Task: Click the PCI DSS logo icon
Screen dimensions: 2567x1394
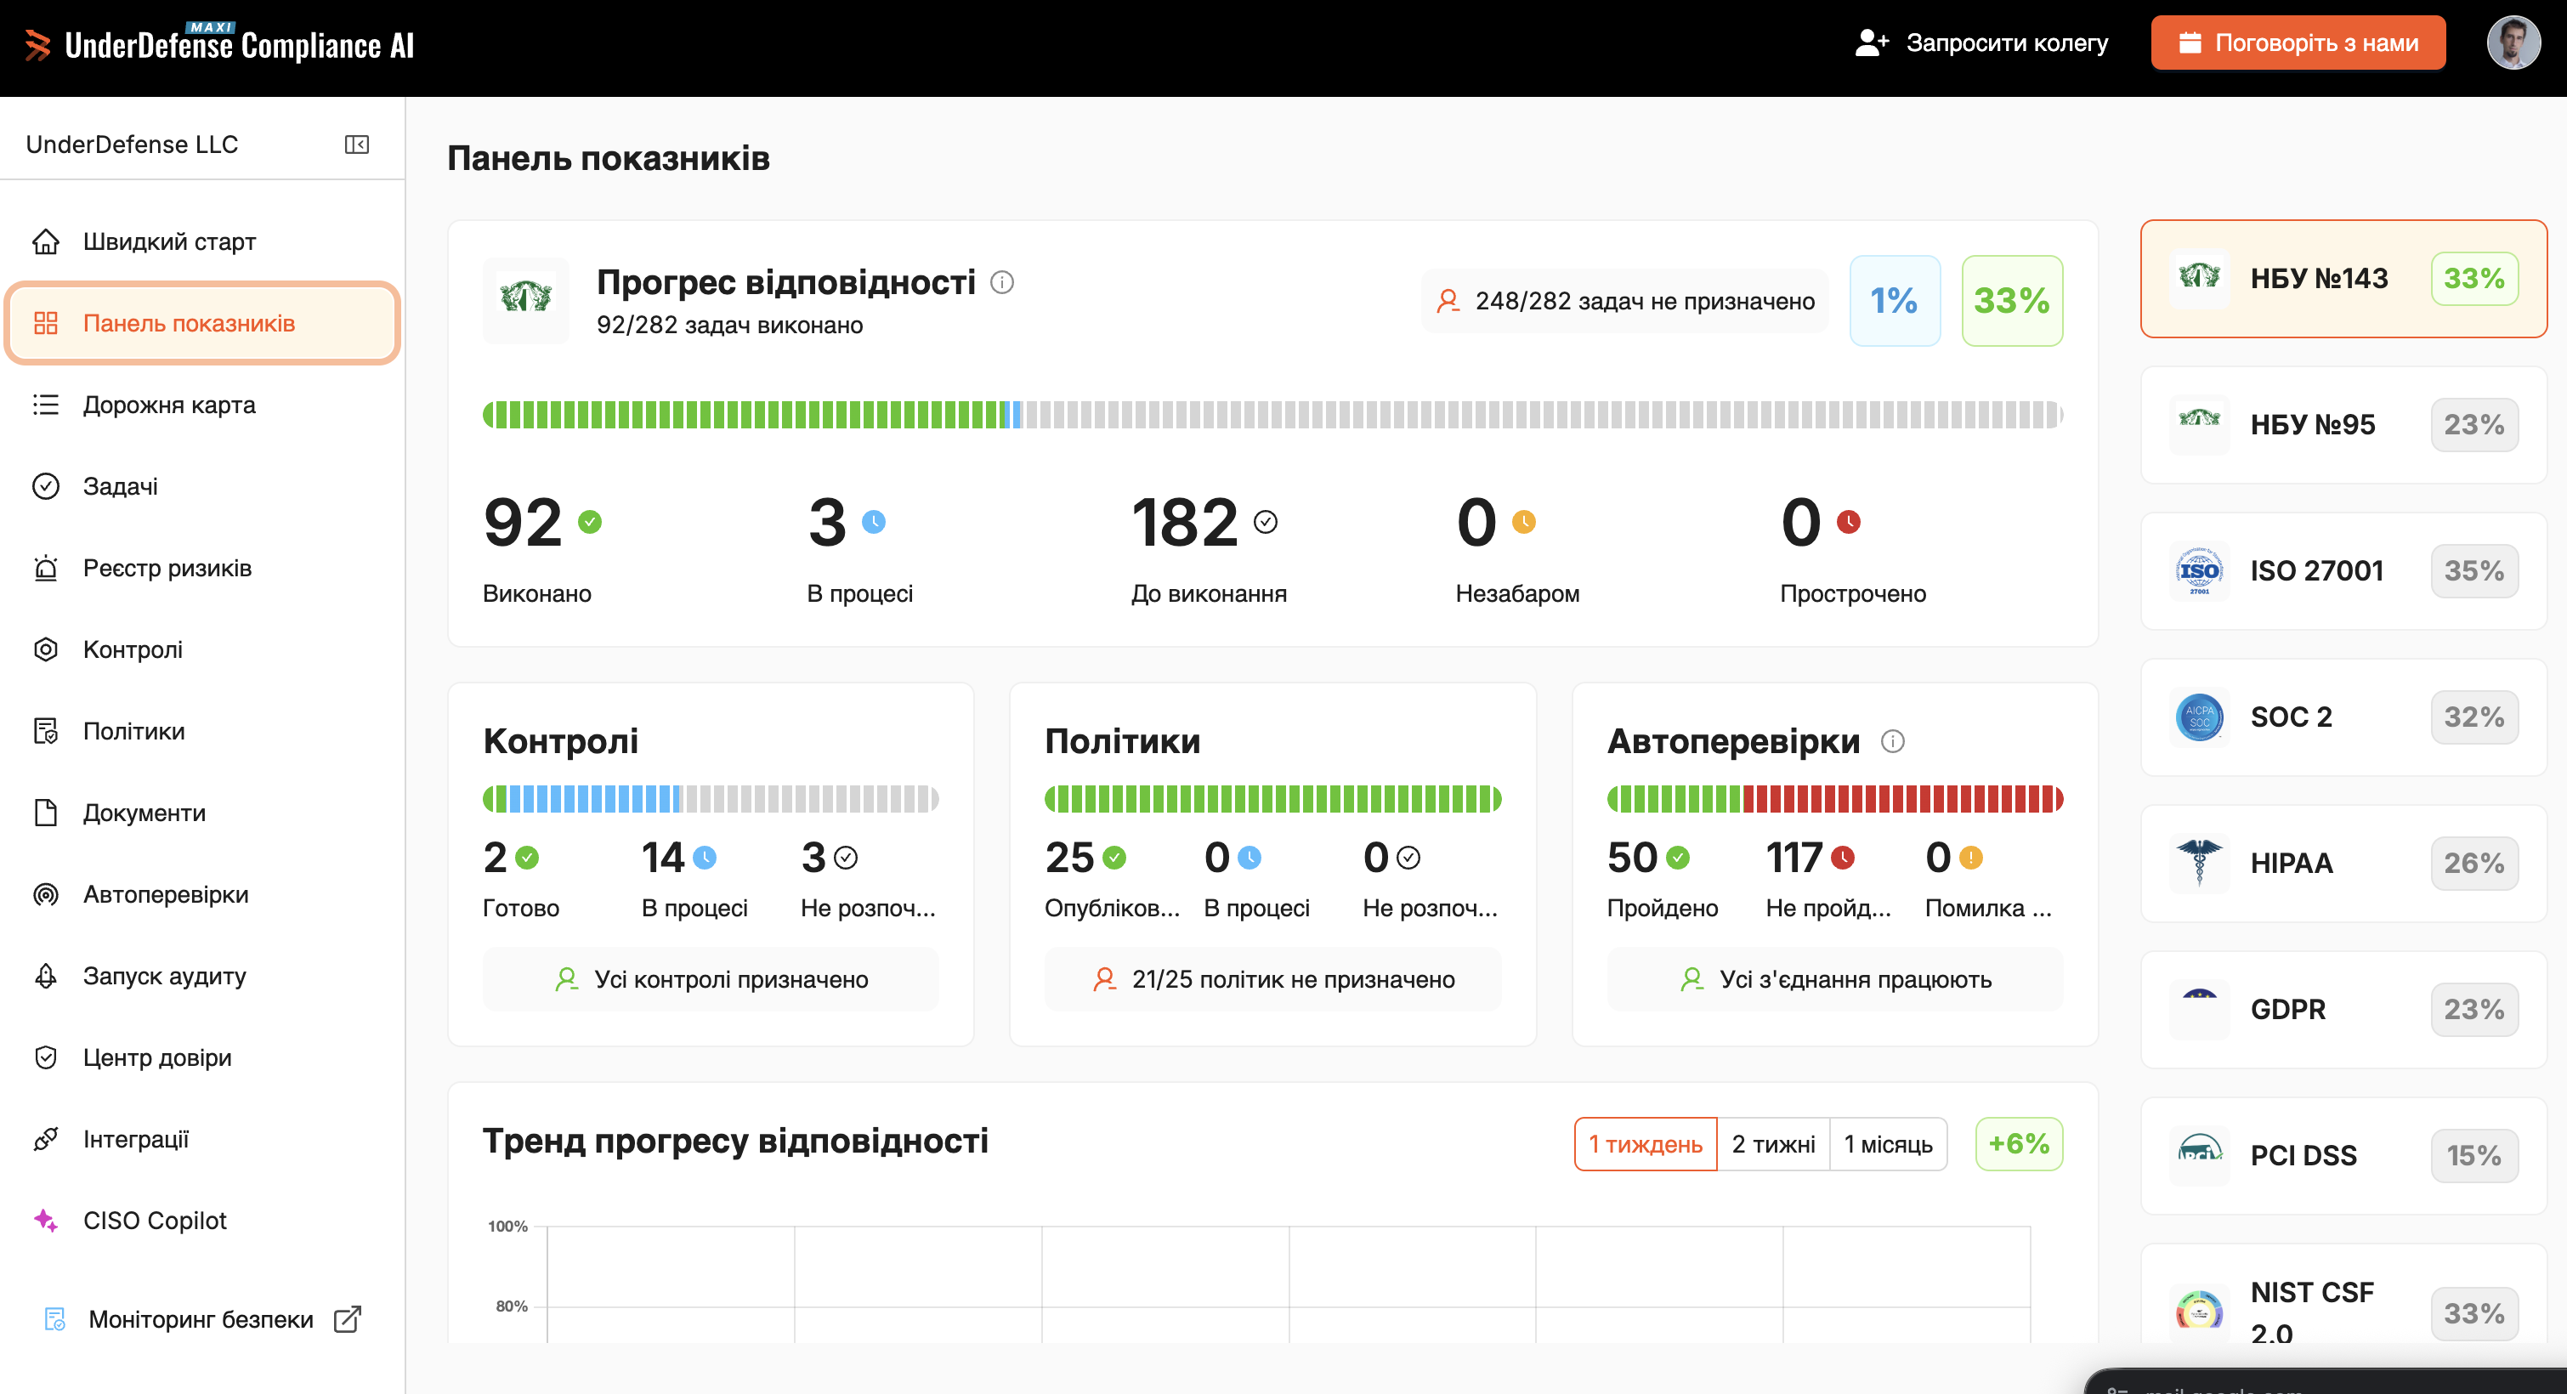Action: click(x=2198, y=1156)
